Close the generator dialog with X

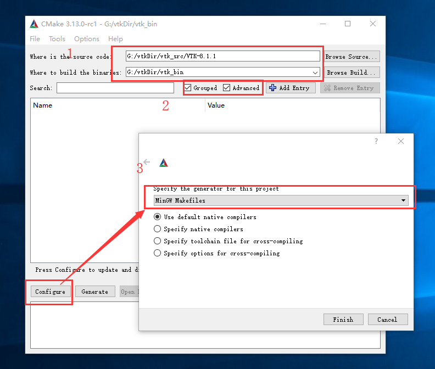401,141
